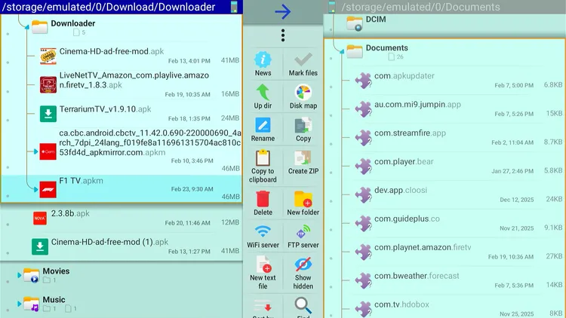The height and width of the screenshot is (318, 566).
Task: Click the device icon in right path bar
Action: 331,7
